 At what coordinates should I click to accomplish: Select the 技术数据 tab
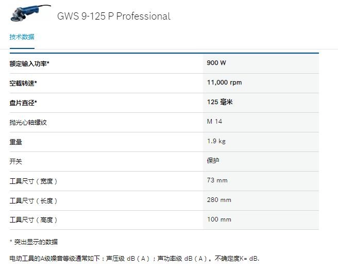(22, 37)
